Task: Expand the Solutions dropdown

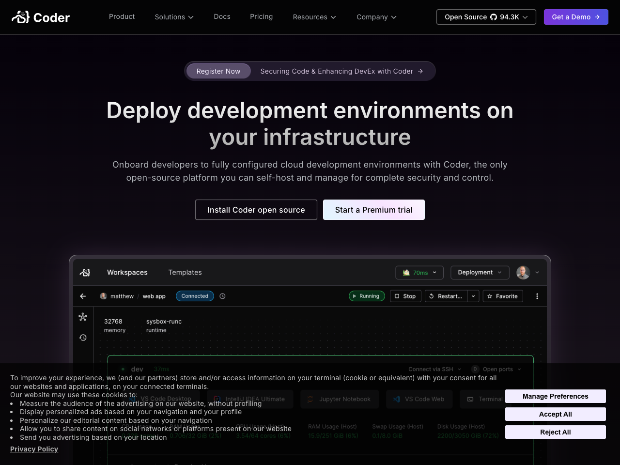Action: (x=174, y=17)
